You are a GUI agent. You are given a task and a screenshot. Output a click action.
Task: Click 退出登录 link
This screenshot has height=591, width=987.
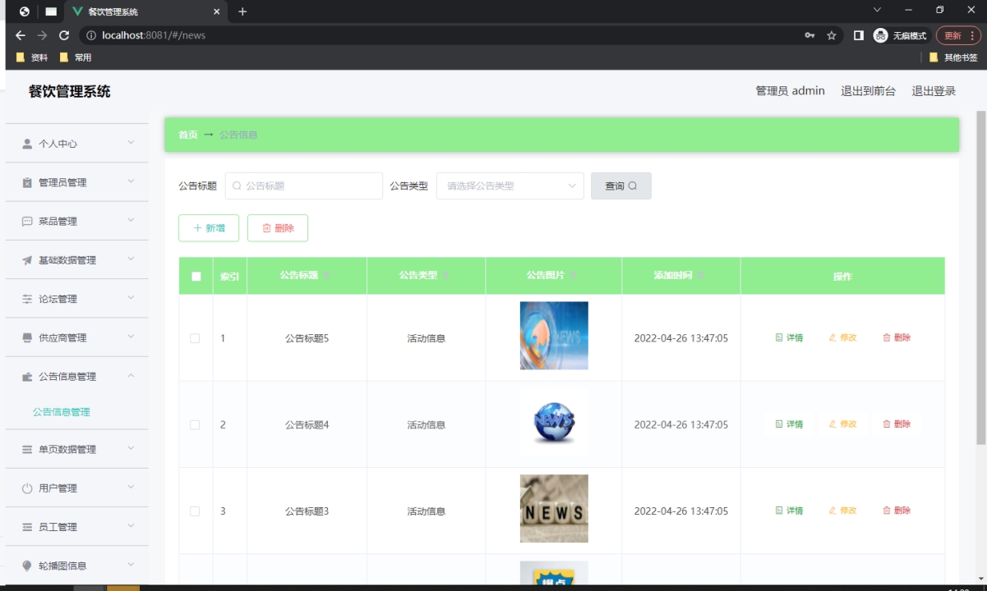click(934, 91)
